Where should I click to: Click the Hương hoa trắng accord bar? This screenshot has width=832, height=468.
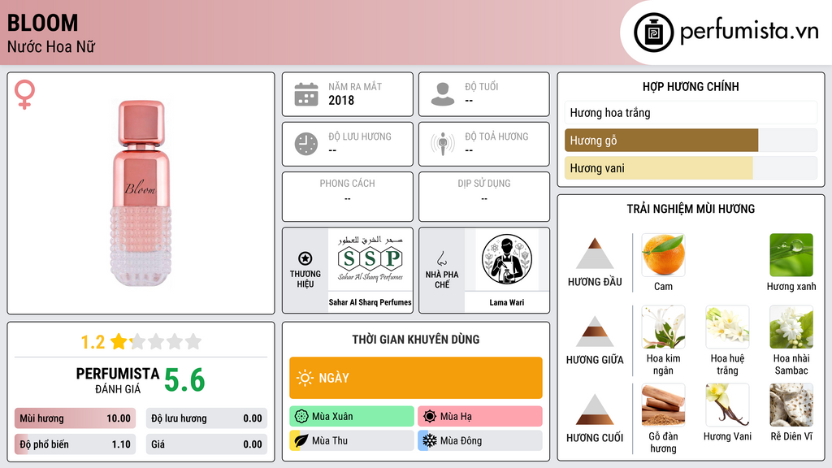691,112
